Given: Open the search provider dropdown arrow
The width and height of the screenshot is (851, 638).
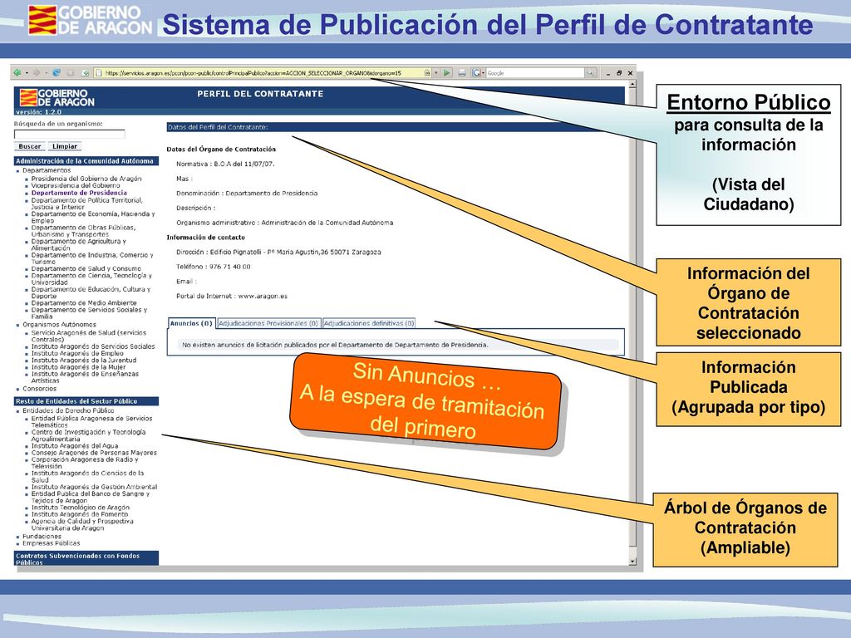Looking at the screenshot, I should coord(483,73).
